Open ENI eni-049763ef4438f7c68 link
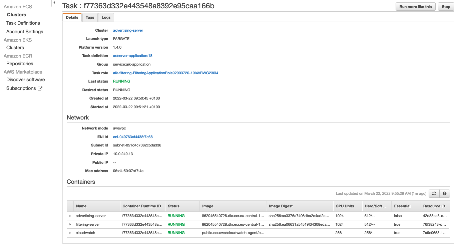This screenshot has height=247, width=458. (133, 137)
